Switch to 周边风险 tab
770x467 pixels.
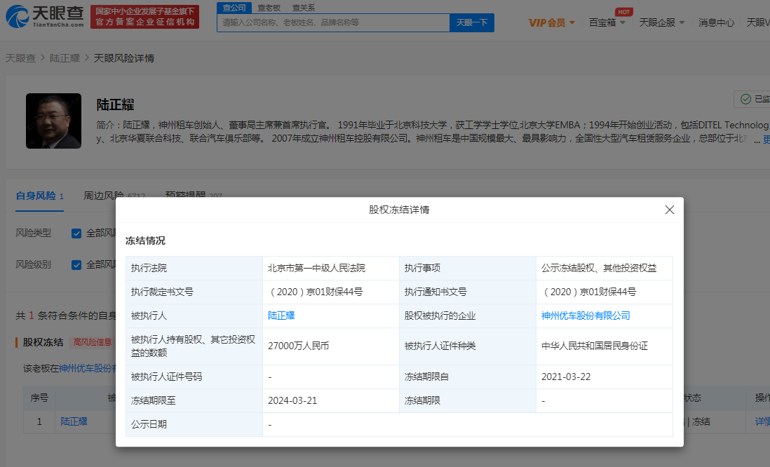click(x=114, y=196)
